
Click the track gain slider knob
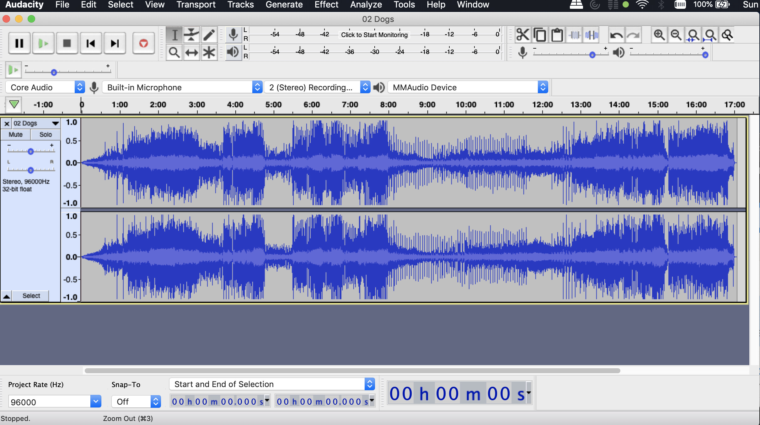[30, 151]
